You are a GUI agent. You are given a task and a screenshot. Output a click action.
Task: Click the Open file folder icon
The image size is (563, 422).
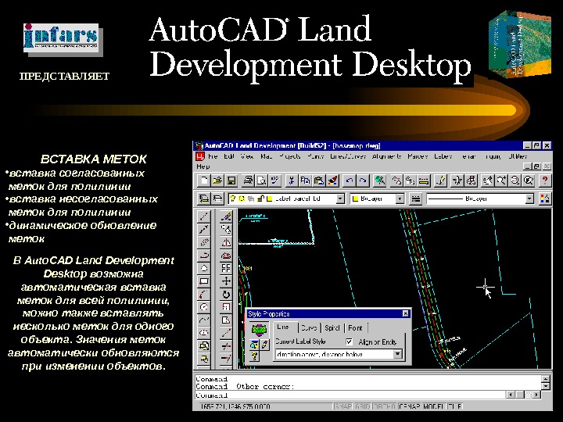coord(217,181)
